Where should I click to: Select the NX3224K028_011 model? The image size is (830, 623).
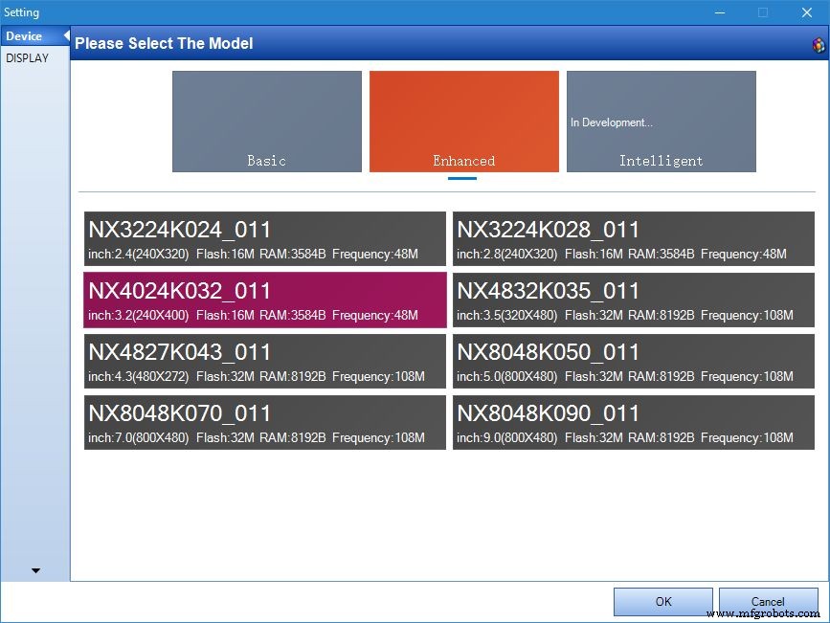pyautogui.click(x=636, y=238)
